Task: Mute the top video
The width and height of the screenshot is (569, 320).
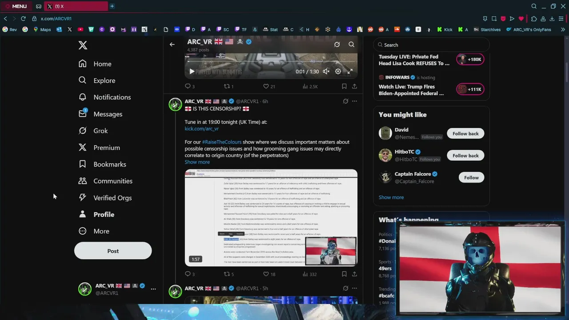Action: (x=326, y=72)
